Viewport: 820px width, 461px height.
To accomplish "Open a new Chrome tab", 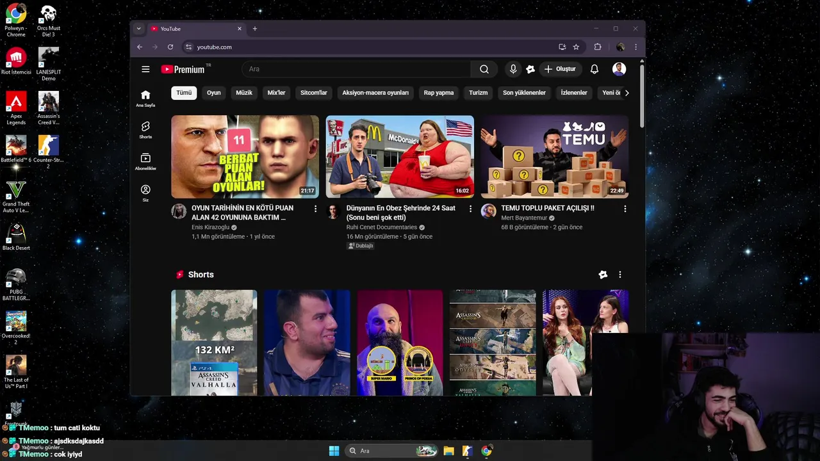I will click(x=255, y=29).
